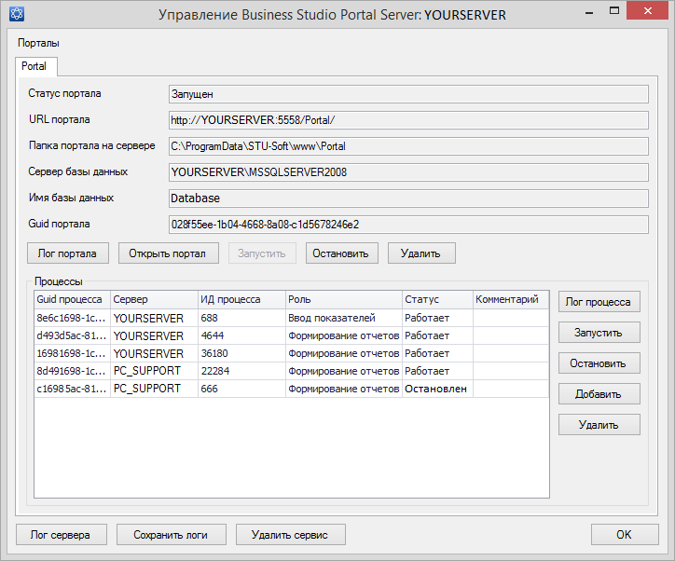Click process ID cell 666

click(241, 389)
